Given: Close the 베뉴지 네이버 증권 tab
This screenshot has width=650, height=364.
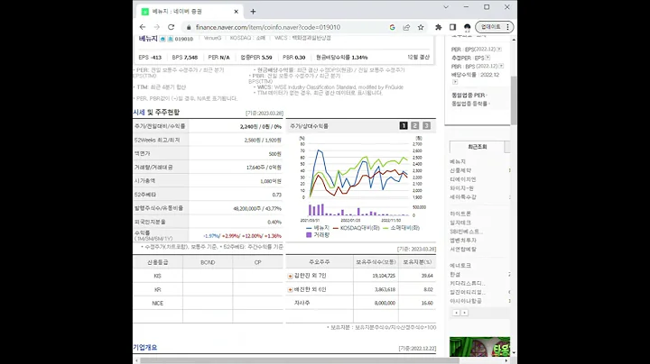Looking at the screenshot, I should [x=236, y=12].
